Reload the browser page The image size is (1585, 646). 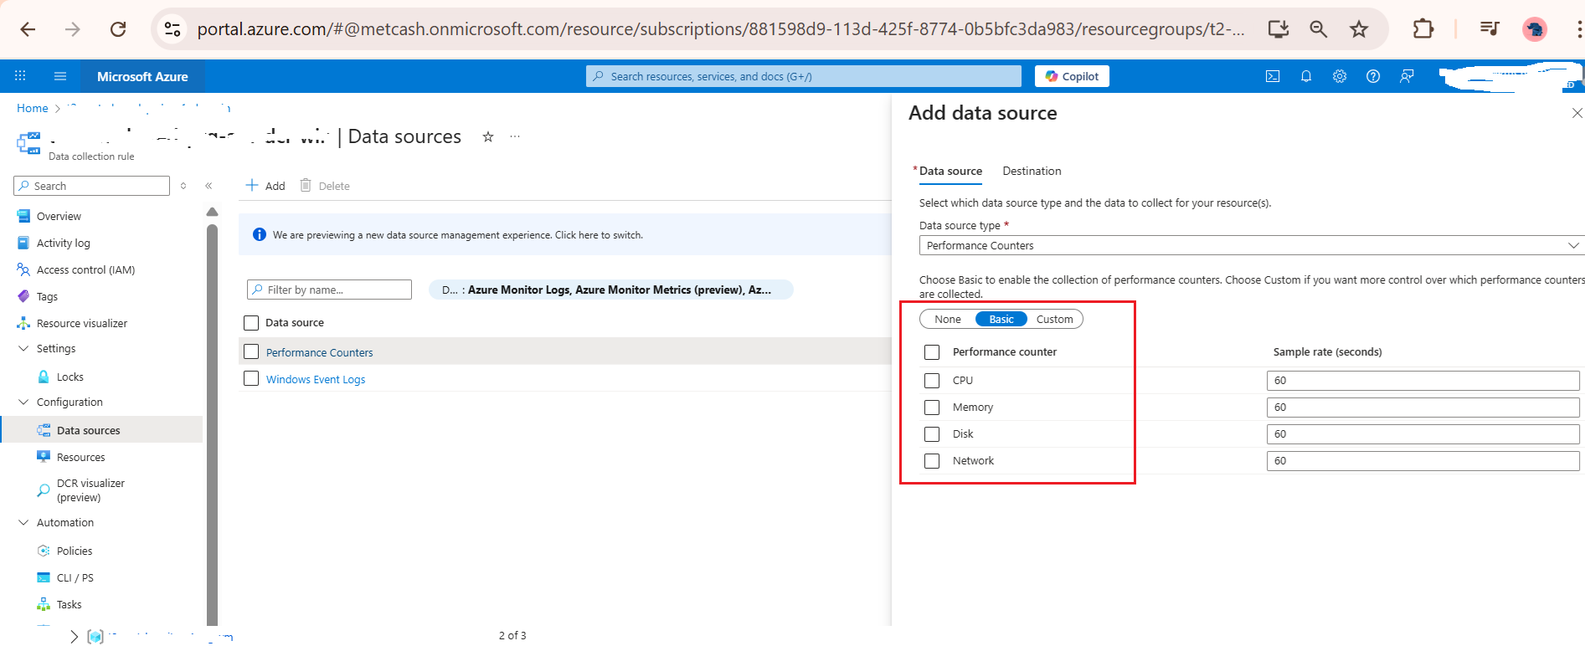pyautogui.click(x=118, y=29)
